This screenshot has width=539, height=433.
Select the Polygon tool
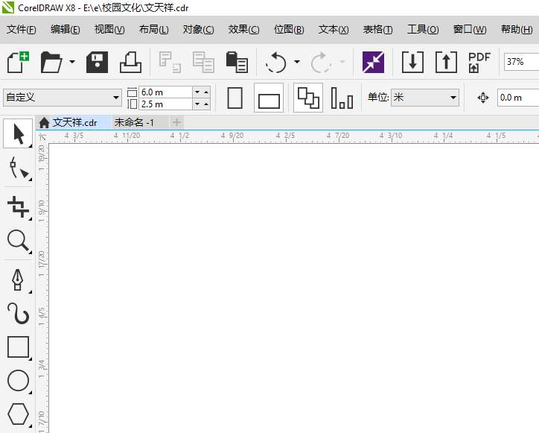tap(18, 414)
